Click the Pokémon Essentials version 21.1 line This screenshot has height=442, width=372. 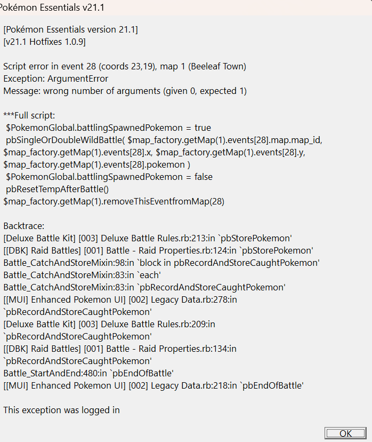tap(70, 29)
